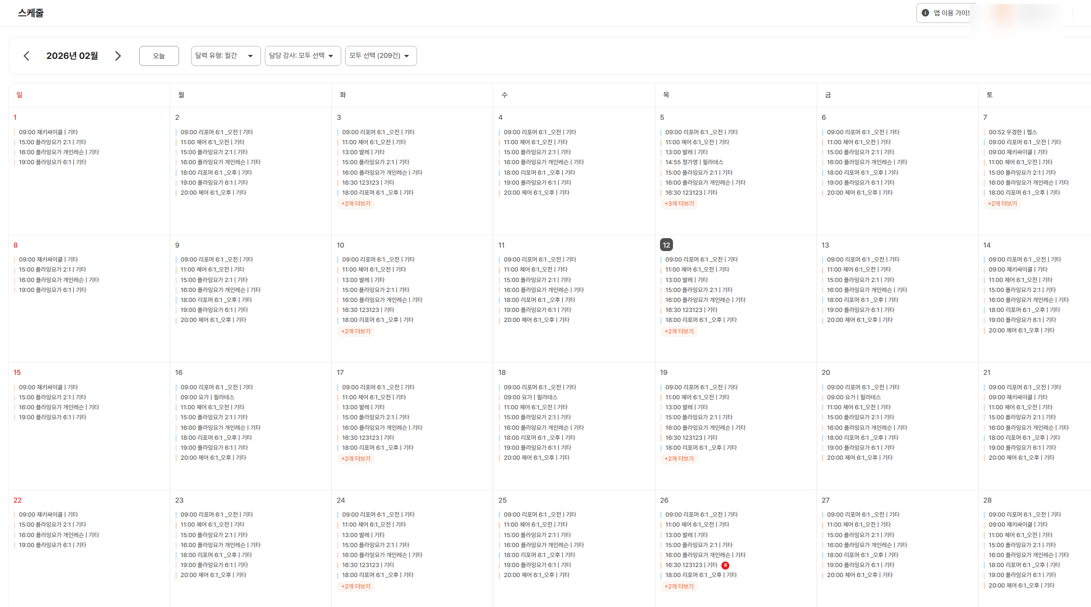Go to next month with right chevron

click(x=118, y=56)
